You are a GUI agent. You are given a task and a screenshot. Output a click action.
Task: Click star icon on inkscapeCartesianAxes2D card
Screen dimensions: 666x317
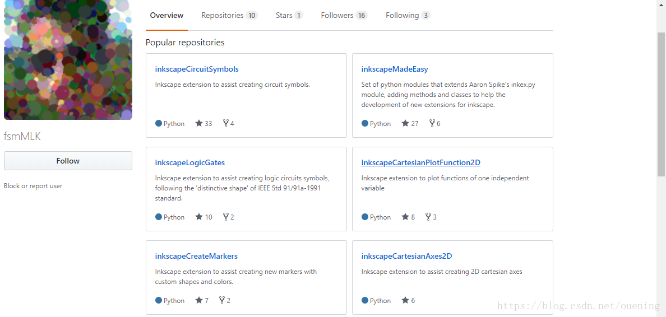(x=405, y=300)
